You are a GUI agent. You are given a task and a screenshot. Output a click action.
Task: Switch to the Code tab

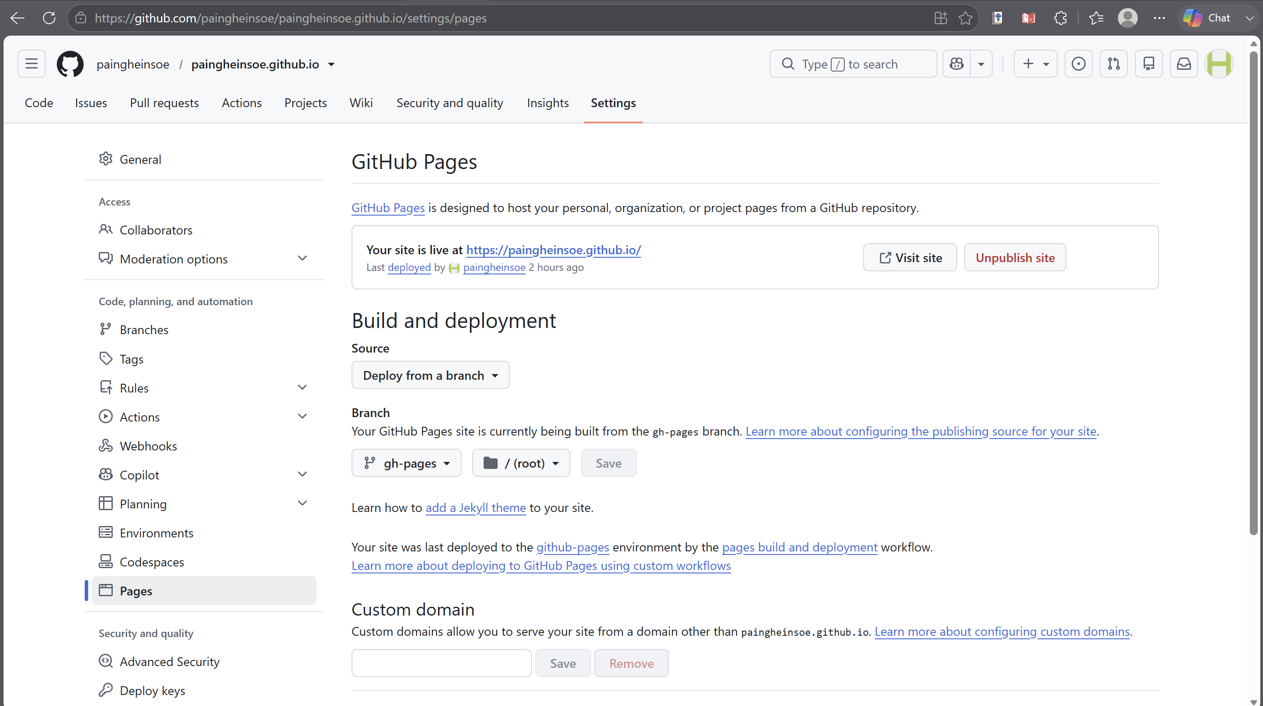click(x=39, y=103)
